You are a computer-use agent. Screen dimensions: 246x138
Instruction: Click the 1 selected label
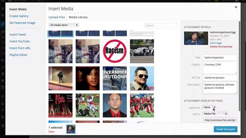coord(55,128)
